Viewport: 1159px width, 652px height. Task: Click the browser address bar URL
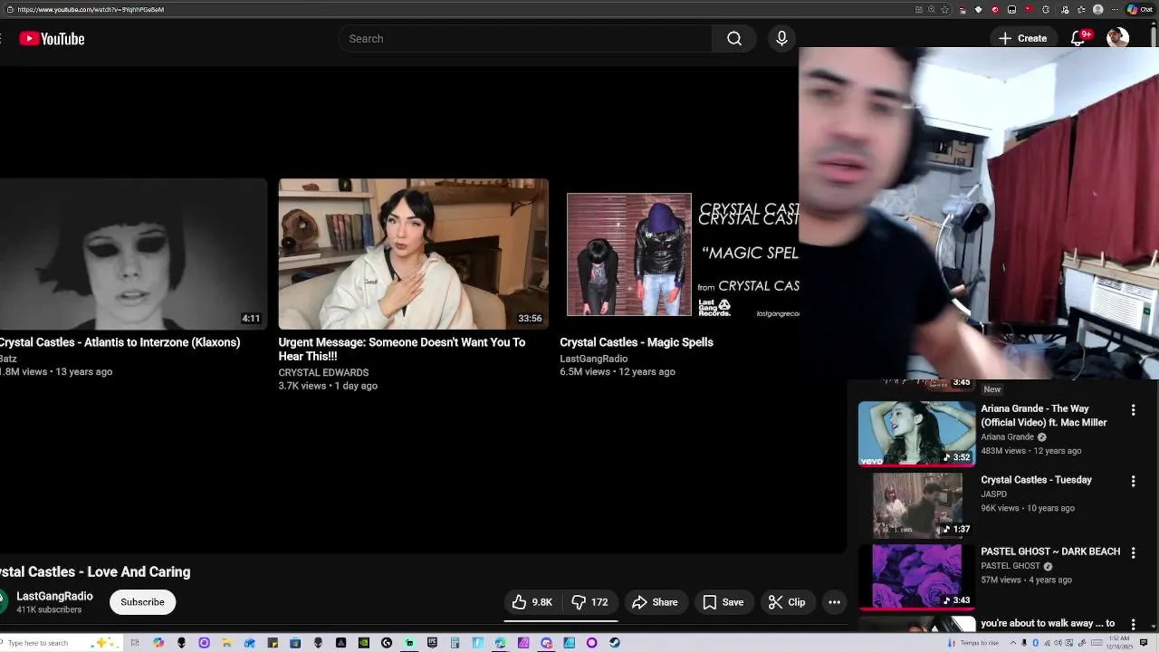click(91, 9)
